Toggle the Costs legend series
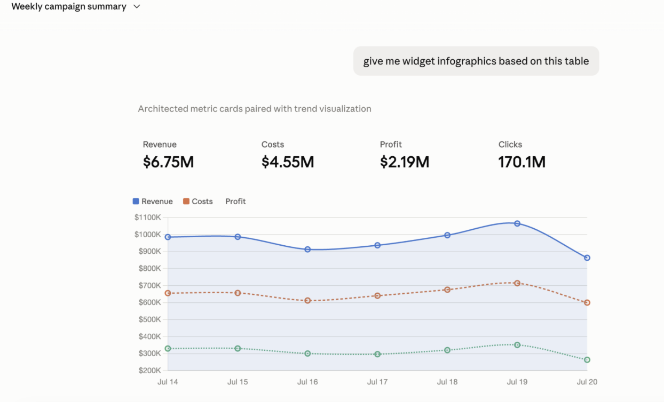The image size is (664, 402). click(x=198, y=202)
